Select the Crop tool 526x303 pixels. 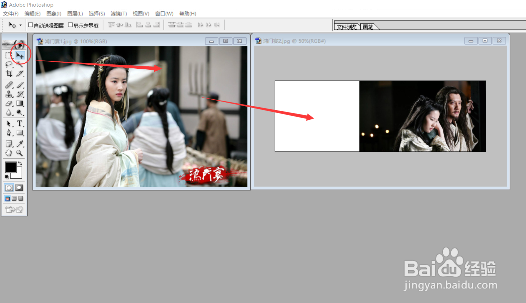pos(9,73)
